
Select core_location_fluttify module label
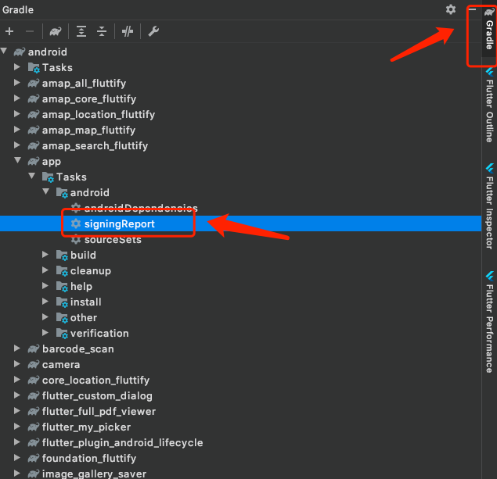click(x=95, y=381)
